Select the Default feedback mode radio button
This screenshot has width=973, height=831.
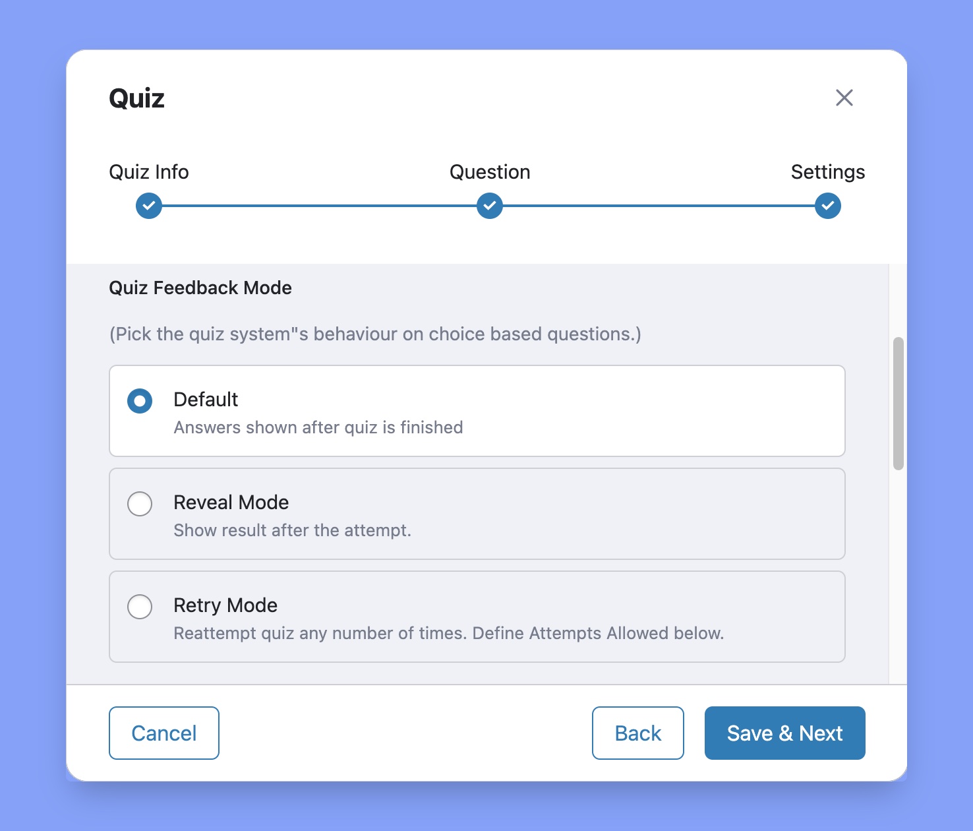(x=140, y=401)
